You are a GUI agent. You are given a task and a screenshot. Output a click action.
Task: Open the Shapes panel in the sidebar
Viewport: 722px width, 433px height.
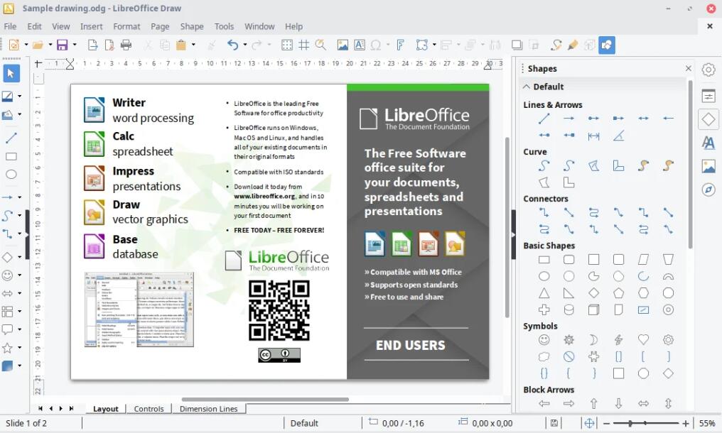[x=708, y=119]
